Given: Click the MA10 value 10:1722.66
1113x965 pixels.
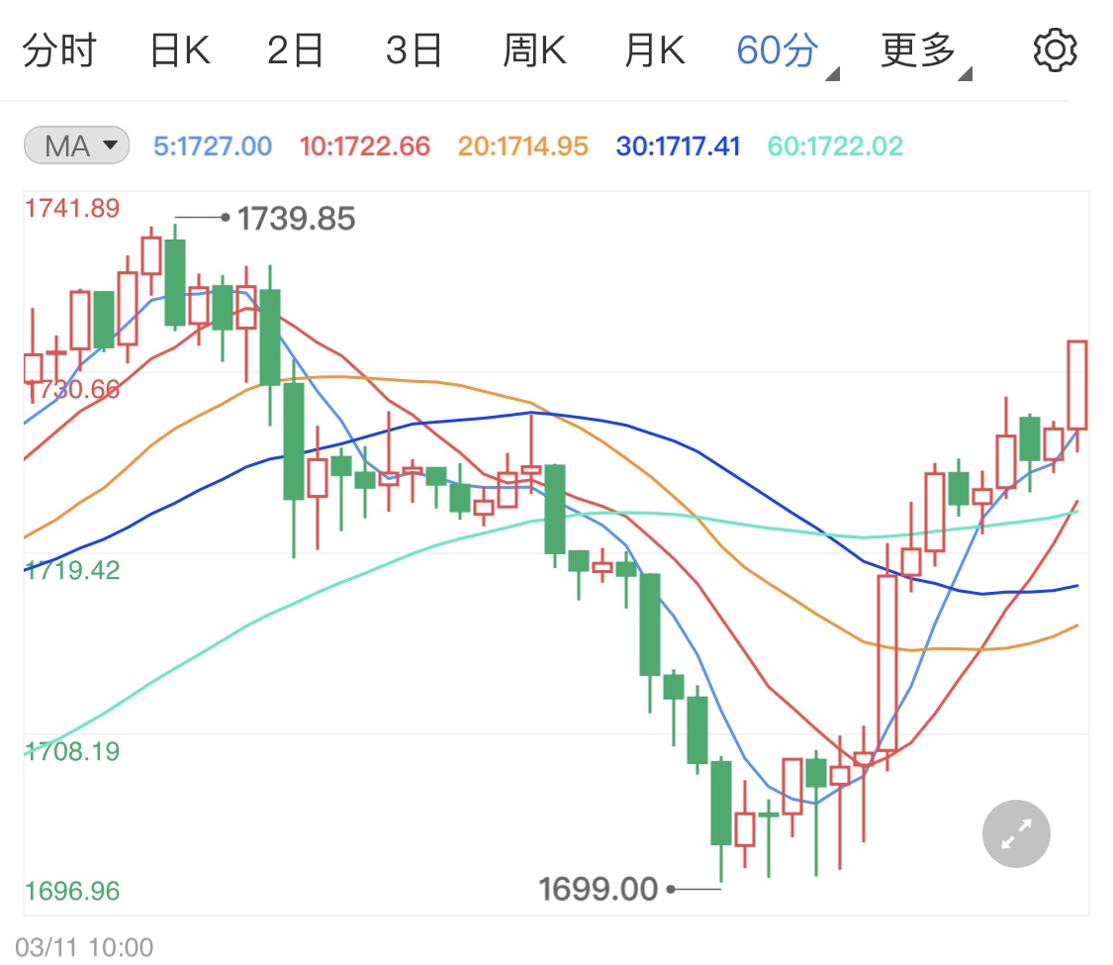Looking at the screenshot, I should (x=365, y=146).
